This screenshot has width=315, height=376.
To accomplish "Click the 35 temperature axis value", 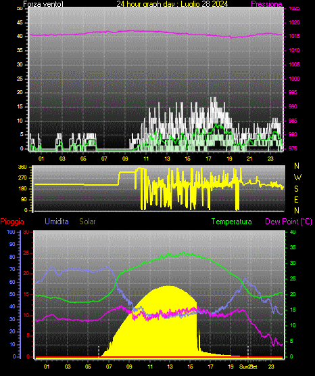I will click(293, 247).
